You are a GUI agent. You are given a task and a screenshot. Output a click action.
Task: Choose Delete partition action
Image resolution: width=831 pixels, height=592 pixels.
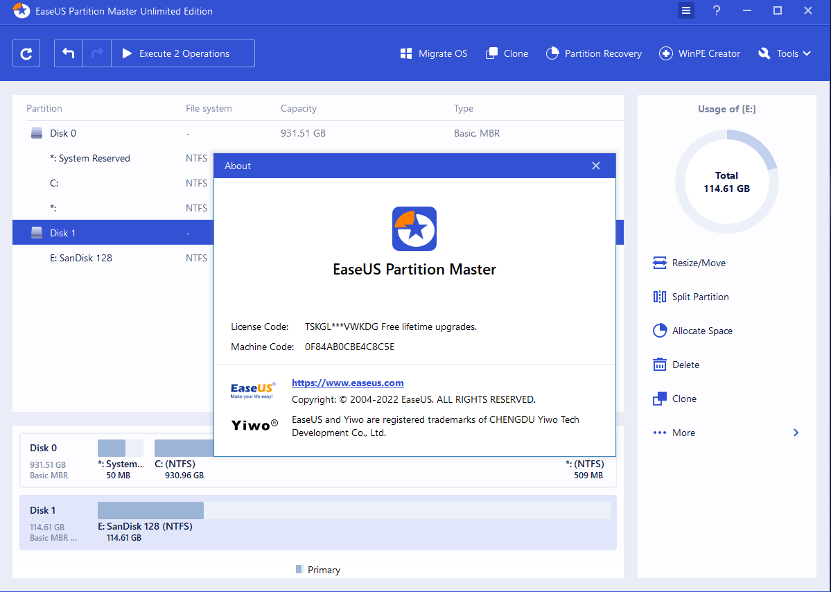pos(676,365)
